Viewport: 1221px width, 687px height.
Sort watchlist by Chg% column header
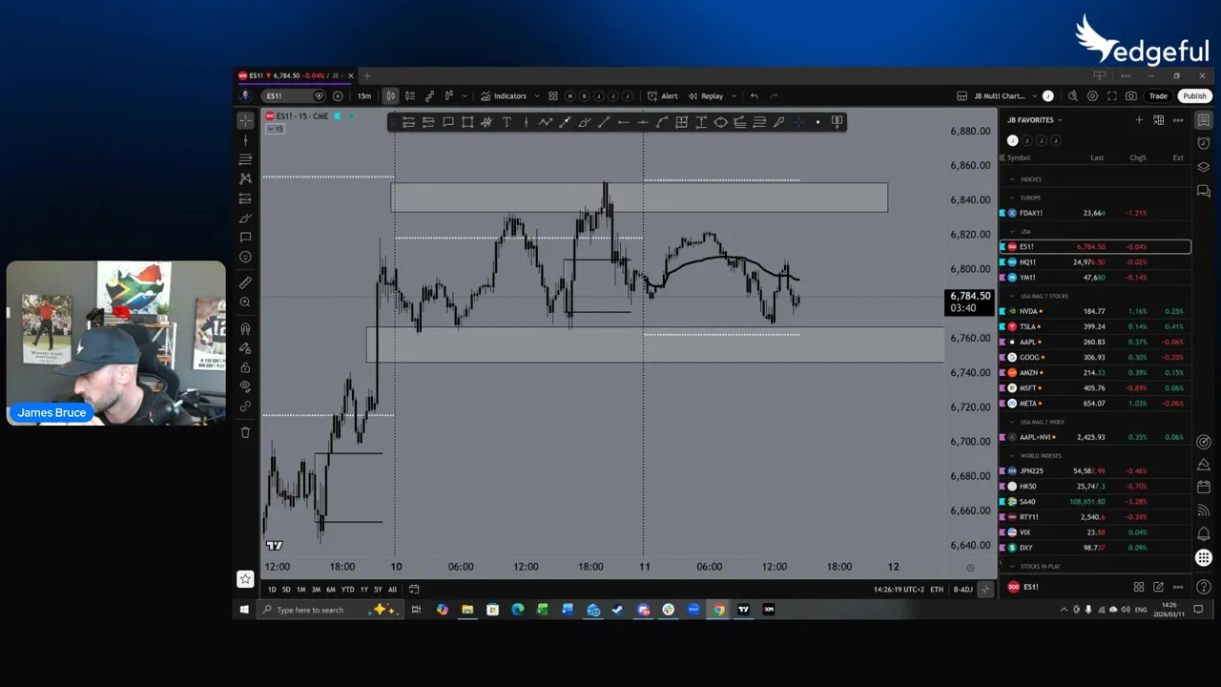pos(1138,157)
